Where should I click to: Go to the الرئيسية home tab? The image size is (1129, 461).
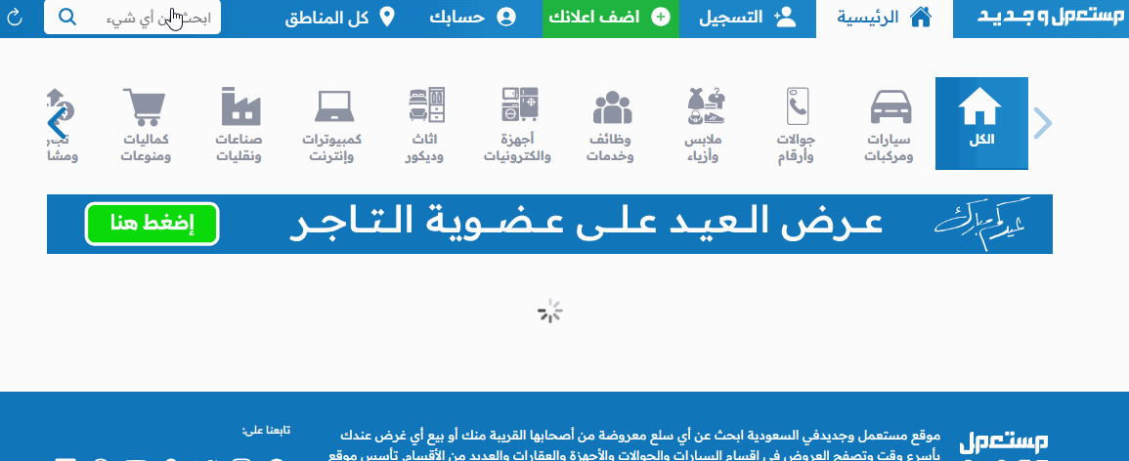coord(884,19)
